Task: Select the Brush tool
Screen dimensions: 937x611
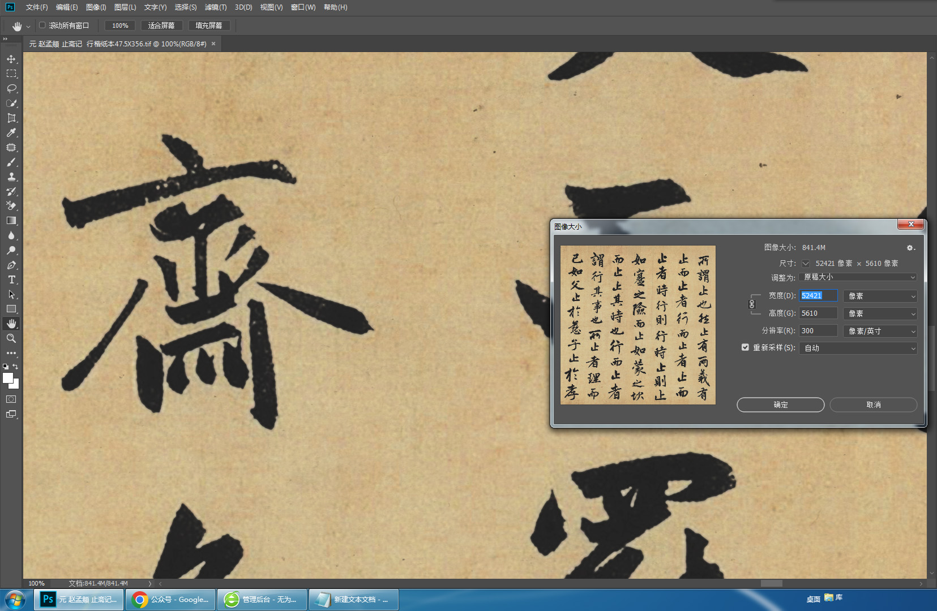Action: (11, 162)
